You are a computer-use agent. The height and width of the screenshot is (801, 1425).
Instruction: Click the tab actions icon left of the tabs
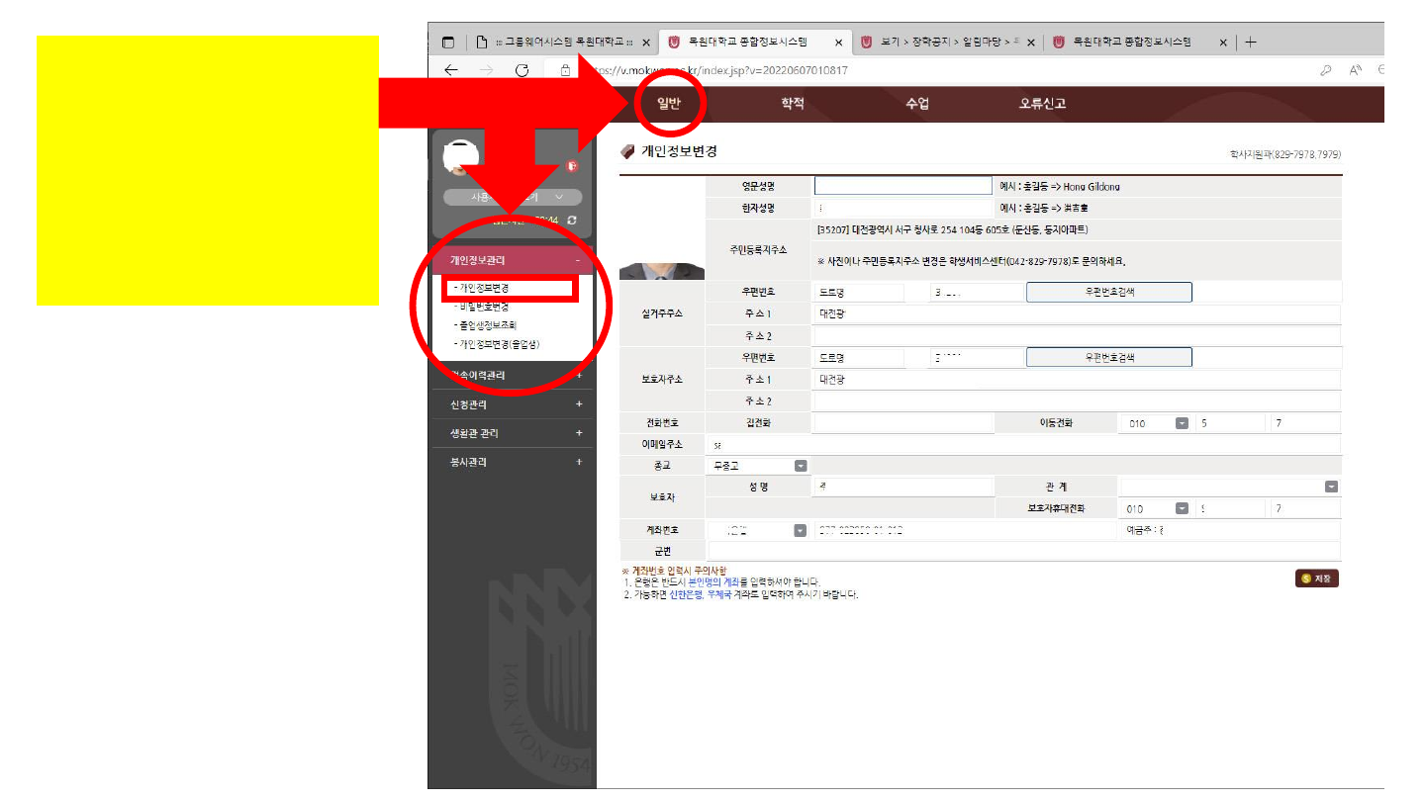pyautogui.click(x=448, y=43)
